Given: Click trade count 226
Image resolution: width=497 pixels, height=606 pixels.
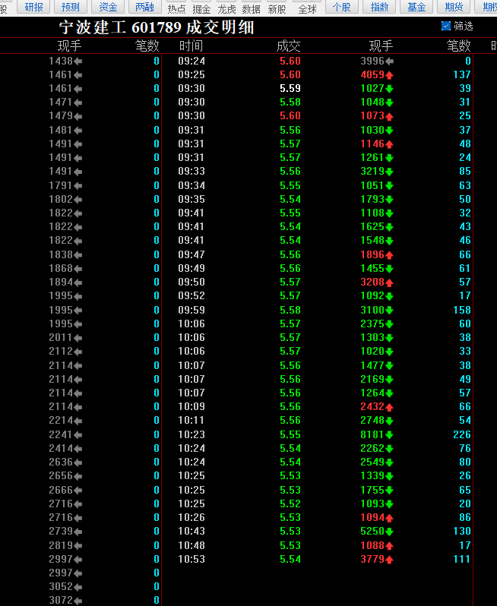Looking at the screenshot, I should pyautogui.click(x=462, y=434).
